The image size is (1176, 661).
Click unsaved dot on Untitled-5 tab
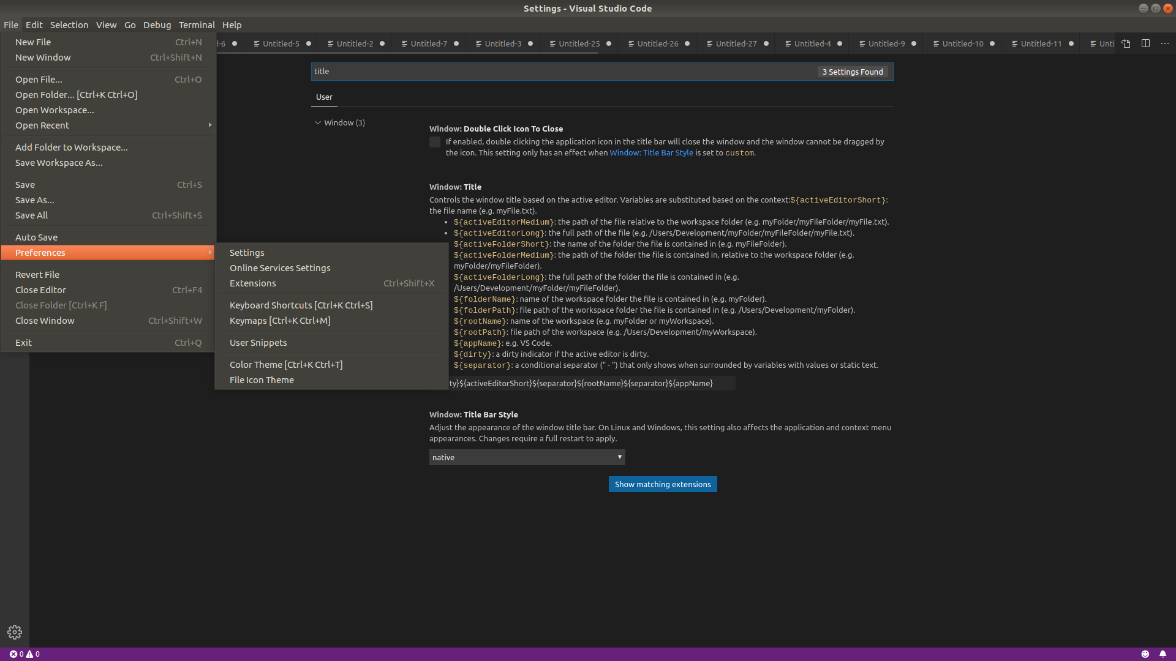309,43
